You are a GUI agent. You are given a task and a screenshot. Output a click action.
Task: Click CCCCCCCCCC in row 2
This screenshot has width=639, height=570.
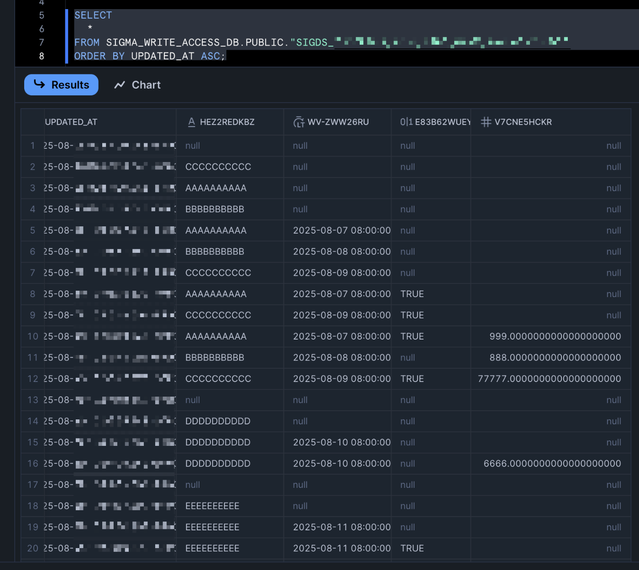coord(218,167)
